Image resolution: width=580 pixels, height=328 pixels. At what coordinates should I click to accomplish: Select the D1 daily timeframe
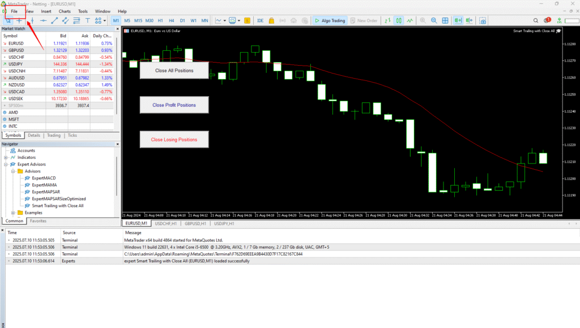[x=182, y=21]
